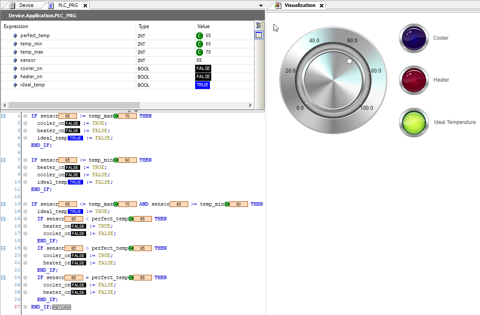Open the editor tab list dropdown arrow
The width and height of the screenshot is (480, 315).
261,6
